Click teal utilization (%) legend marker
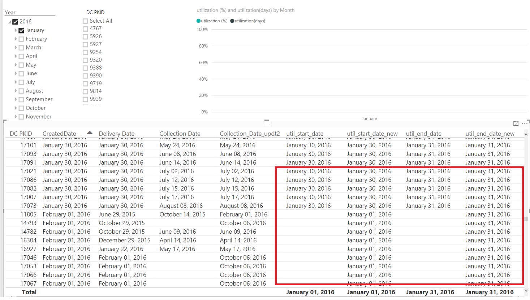 point(198,21)
